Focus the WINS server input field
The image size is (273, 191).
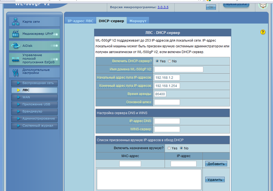point(167,129)
